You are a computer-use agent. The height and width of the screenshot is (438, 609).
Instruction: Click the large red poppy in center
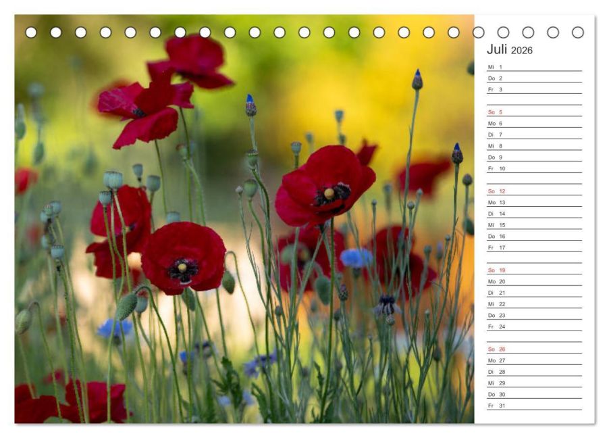325,186
